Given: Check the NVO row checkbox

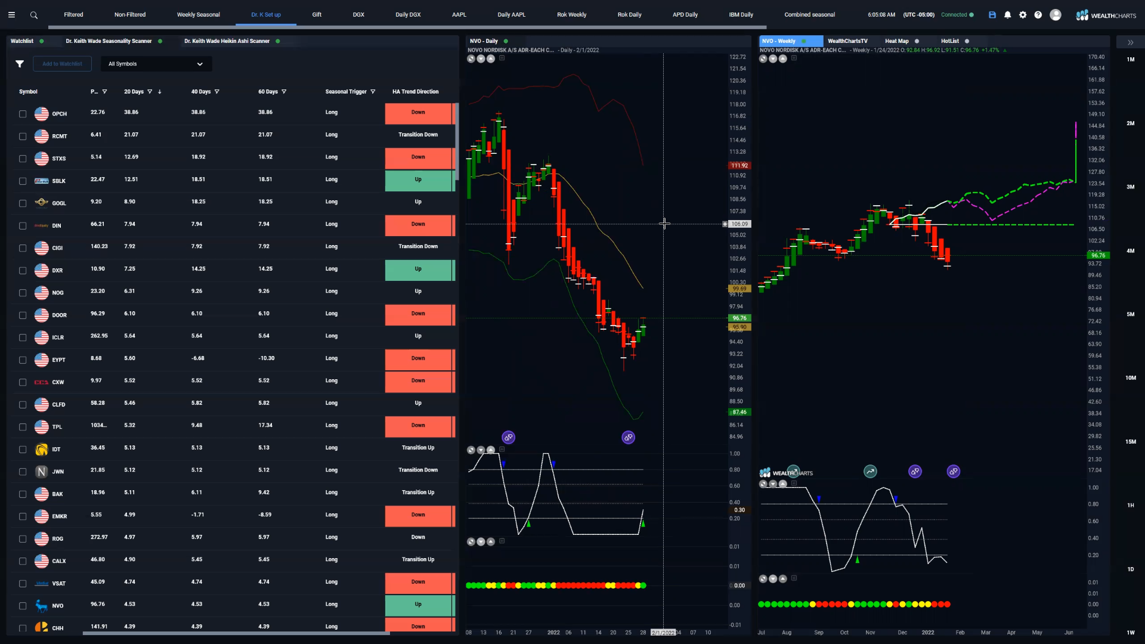Looking at the screenshot, I should click(x=23, y=606).
